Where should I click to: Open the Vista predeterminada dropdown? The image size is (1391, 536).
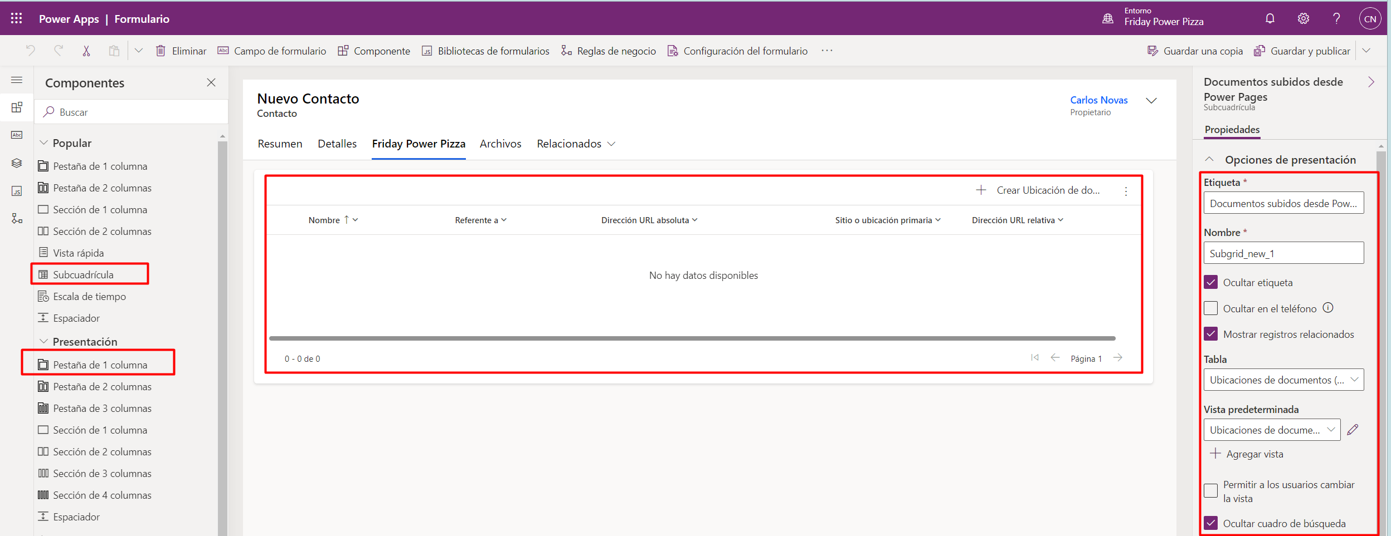tap(1272, 430)
